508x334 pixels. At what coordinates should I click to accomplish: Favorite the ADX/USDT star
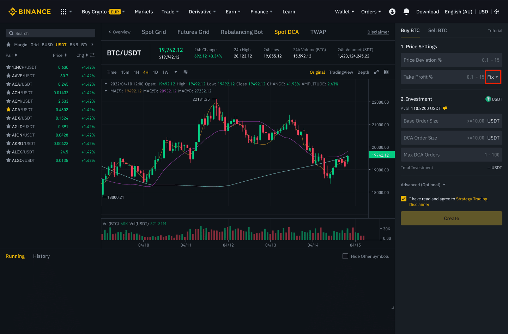(8, 118)
